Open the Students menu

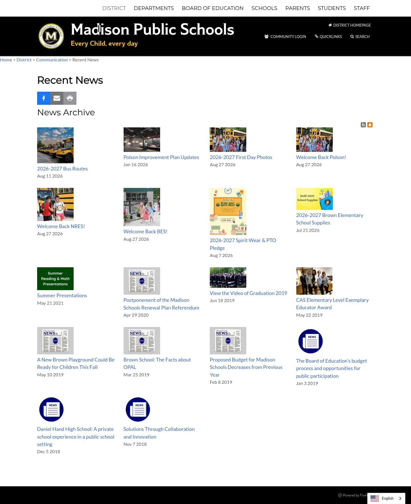point(332,8)
